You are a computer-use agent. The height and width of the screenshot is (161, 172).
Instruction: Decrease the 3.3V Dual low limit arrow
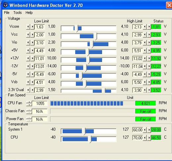[28, 90]
